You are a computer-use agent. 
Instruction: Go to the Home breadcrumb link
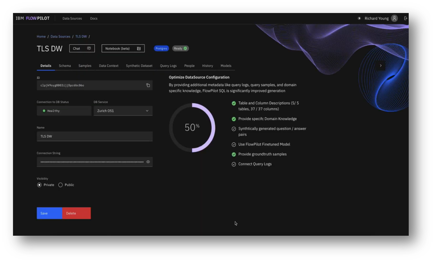click(41, 37)
